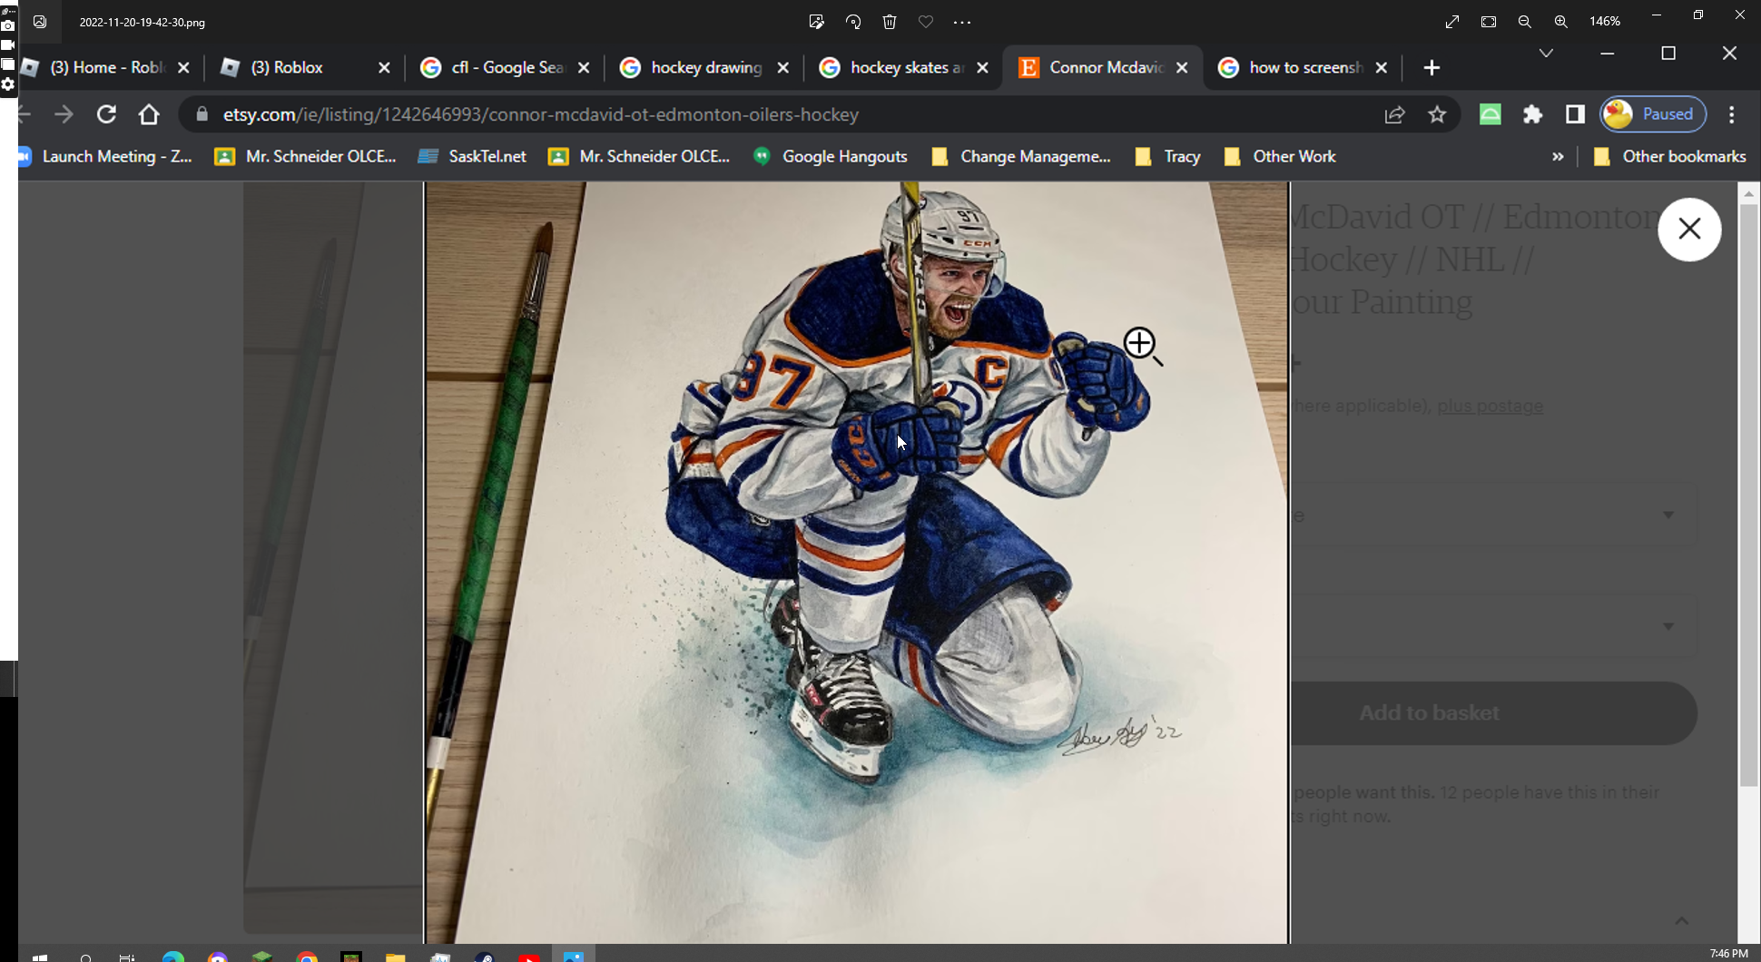Bookmark this page with the star icon

[x=1437, y=114]
